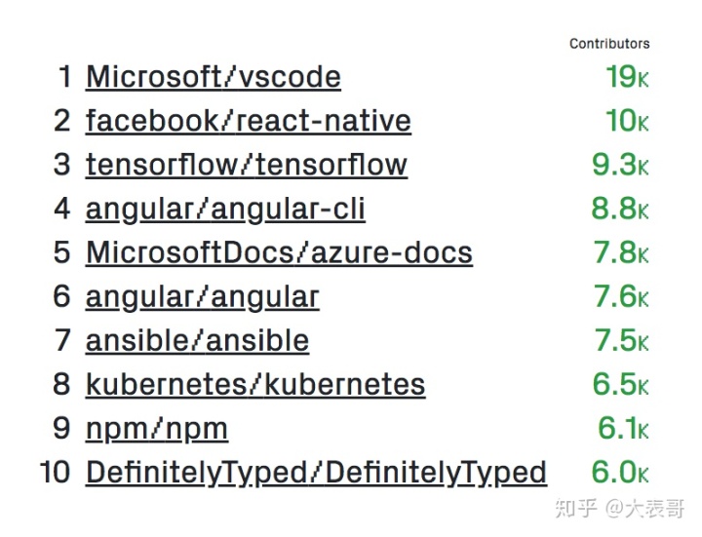702x537 pixels.
Task: Click the 19k contributors count
Action: tap(627, 77)
